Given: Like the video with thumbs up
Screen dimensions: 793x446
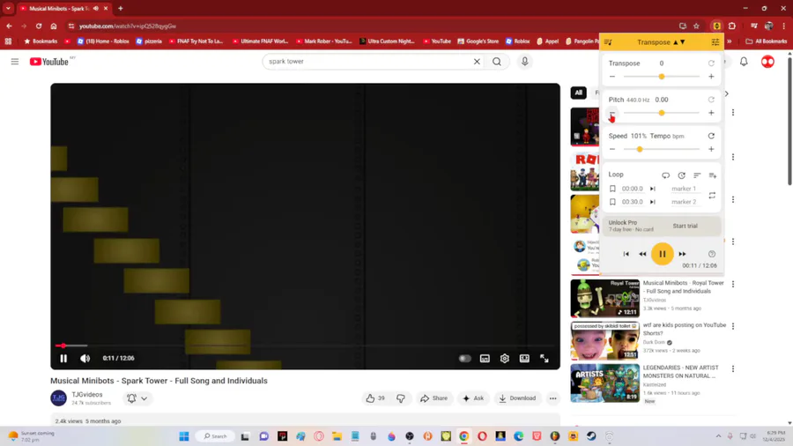Looking at the screenshot, I should pos(374,398).
